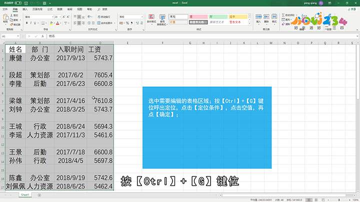Image resolution: width=360 pixels, height=202 pixels.
Task: Switch to the 公式 ribbon tab
Action: point(50,9)
